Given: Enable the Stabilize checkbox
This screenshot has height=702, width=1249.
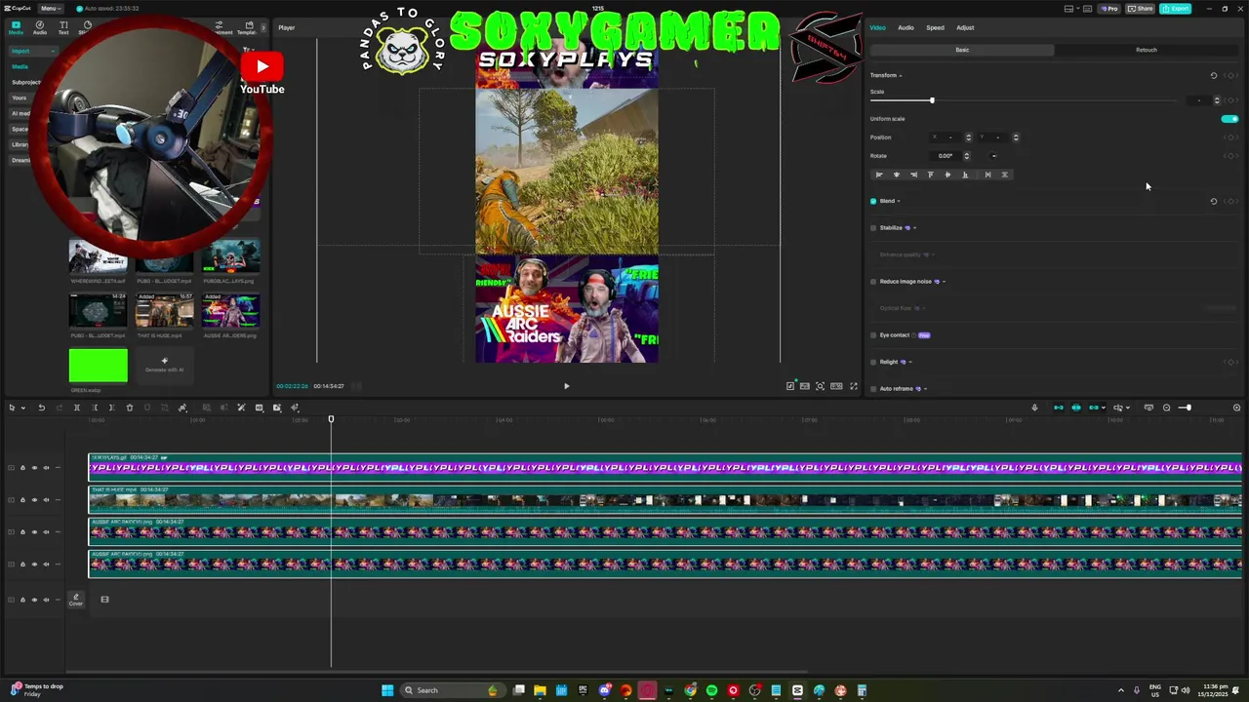Looking at the screenshot, I should pos(873,228).
